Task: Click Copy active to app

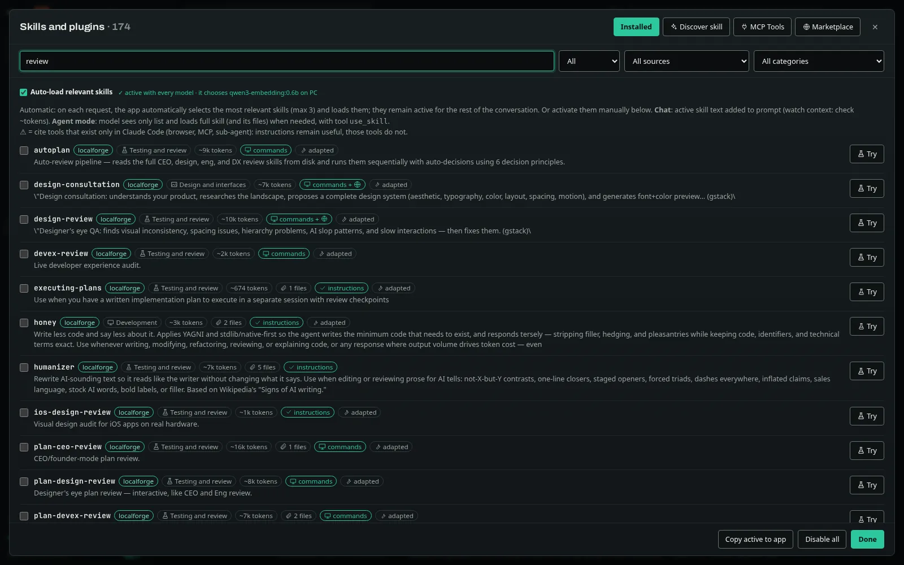Action: (x=755, y=539)
